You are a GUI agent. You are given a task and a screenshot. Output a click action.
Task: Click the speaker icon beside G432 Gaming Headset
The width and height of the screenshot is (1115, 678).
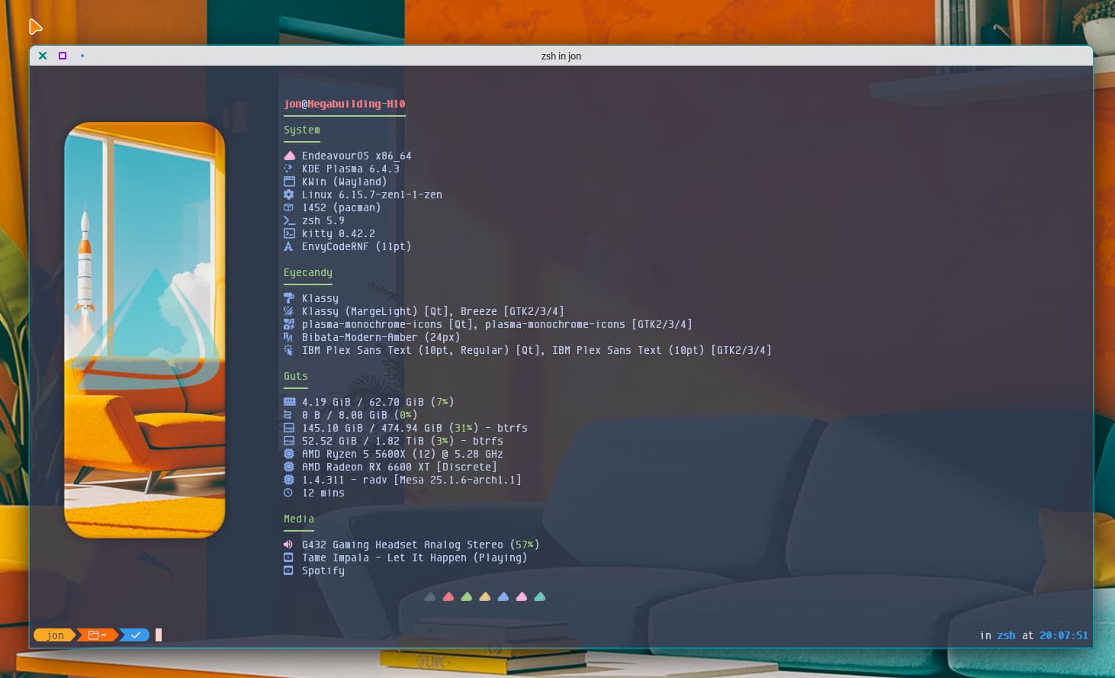tap(288, 545)
